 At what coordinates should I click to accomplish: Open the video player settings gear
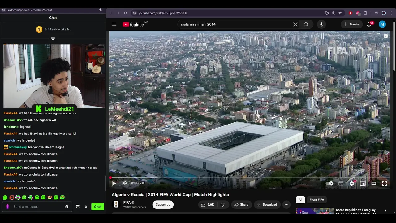[352, 183]
